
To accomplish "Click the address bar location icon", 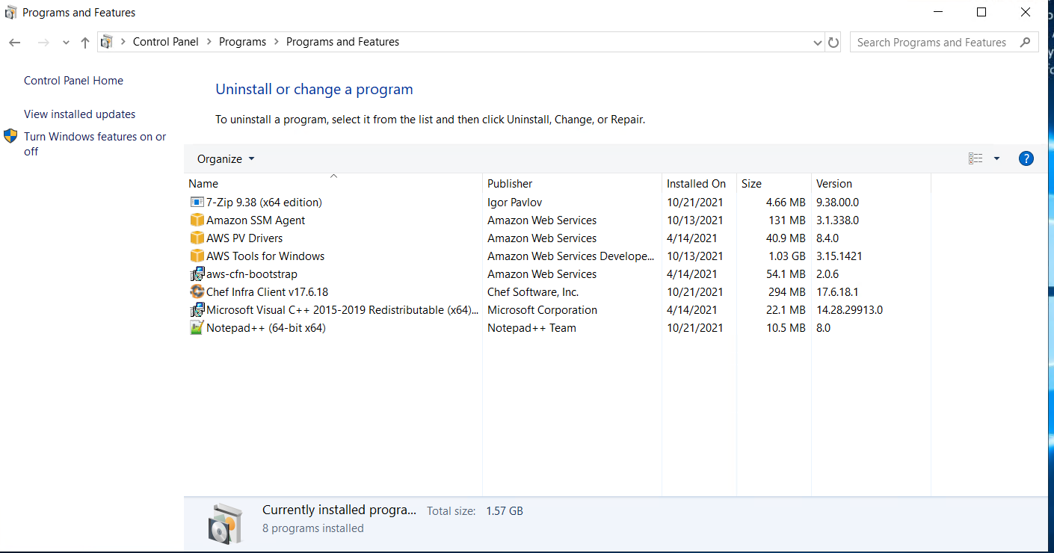I will [x=107, y=42].
